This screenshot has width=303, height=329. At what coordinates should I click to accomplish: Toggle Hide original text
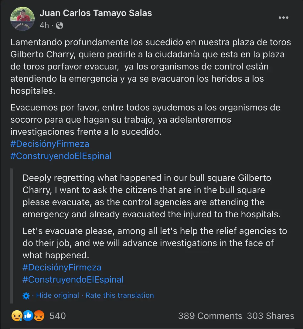(x=58, y=295)
